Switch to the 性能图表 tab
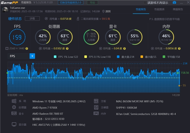Image resolution: width=190 pixels, height=133 pixels. click(159, 9)
